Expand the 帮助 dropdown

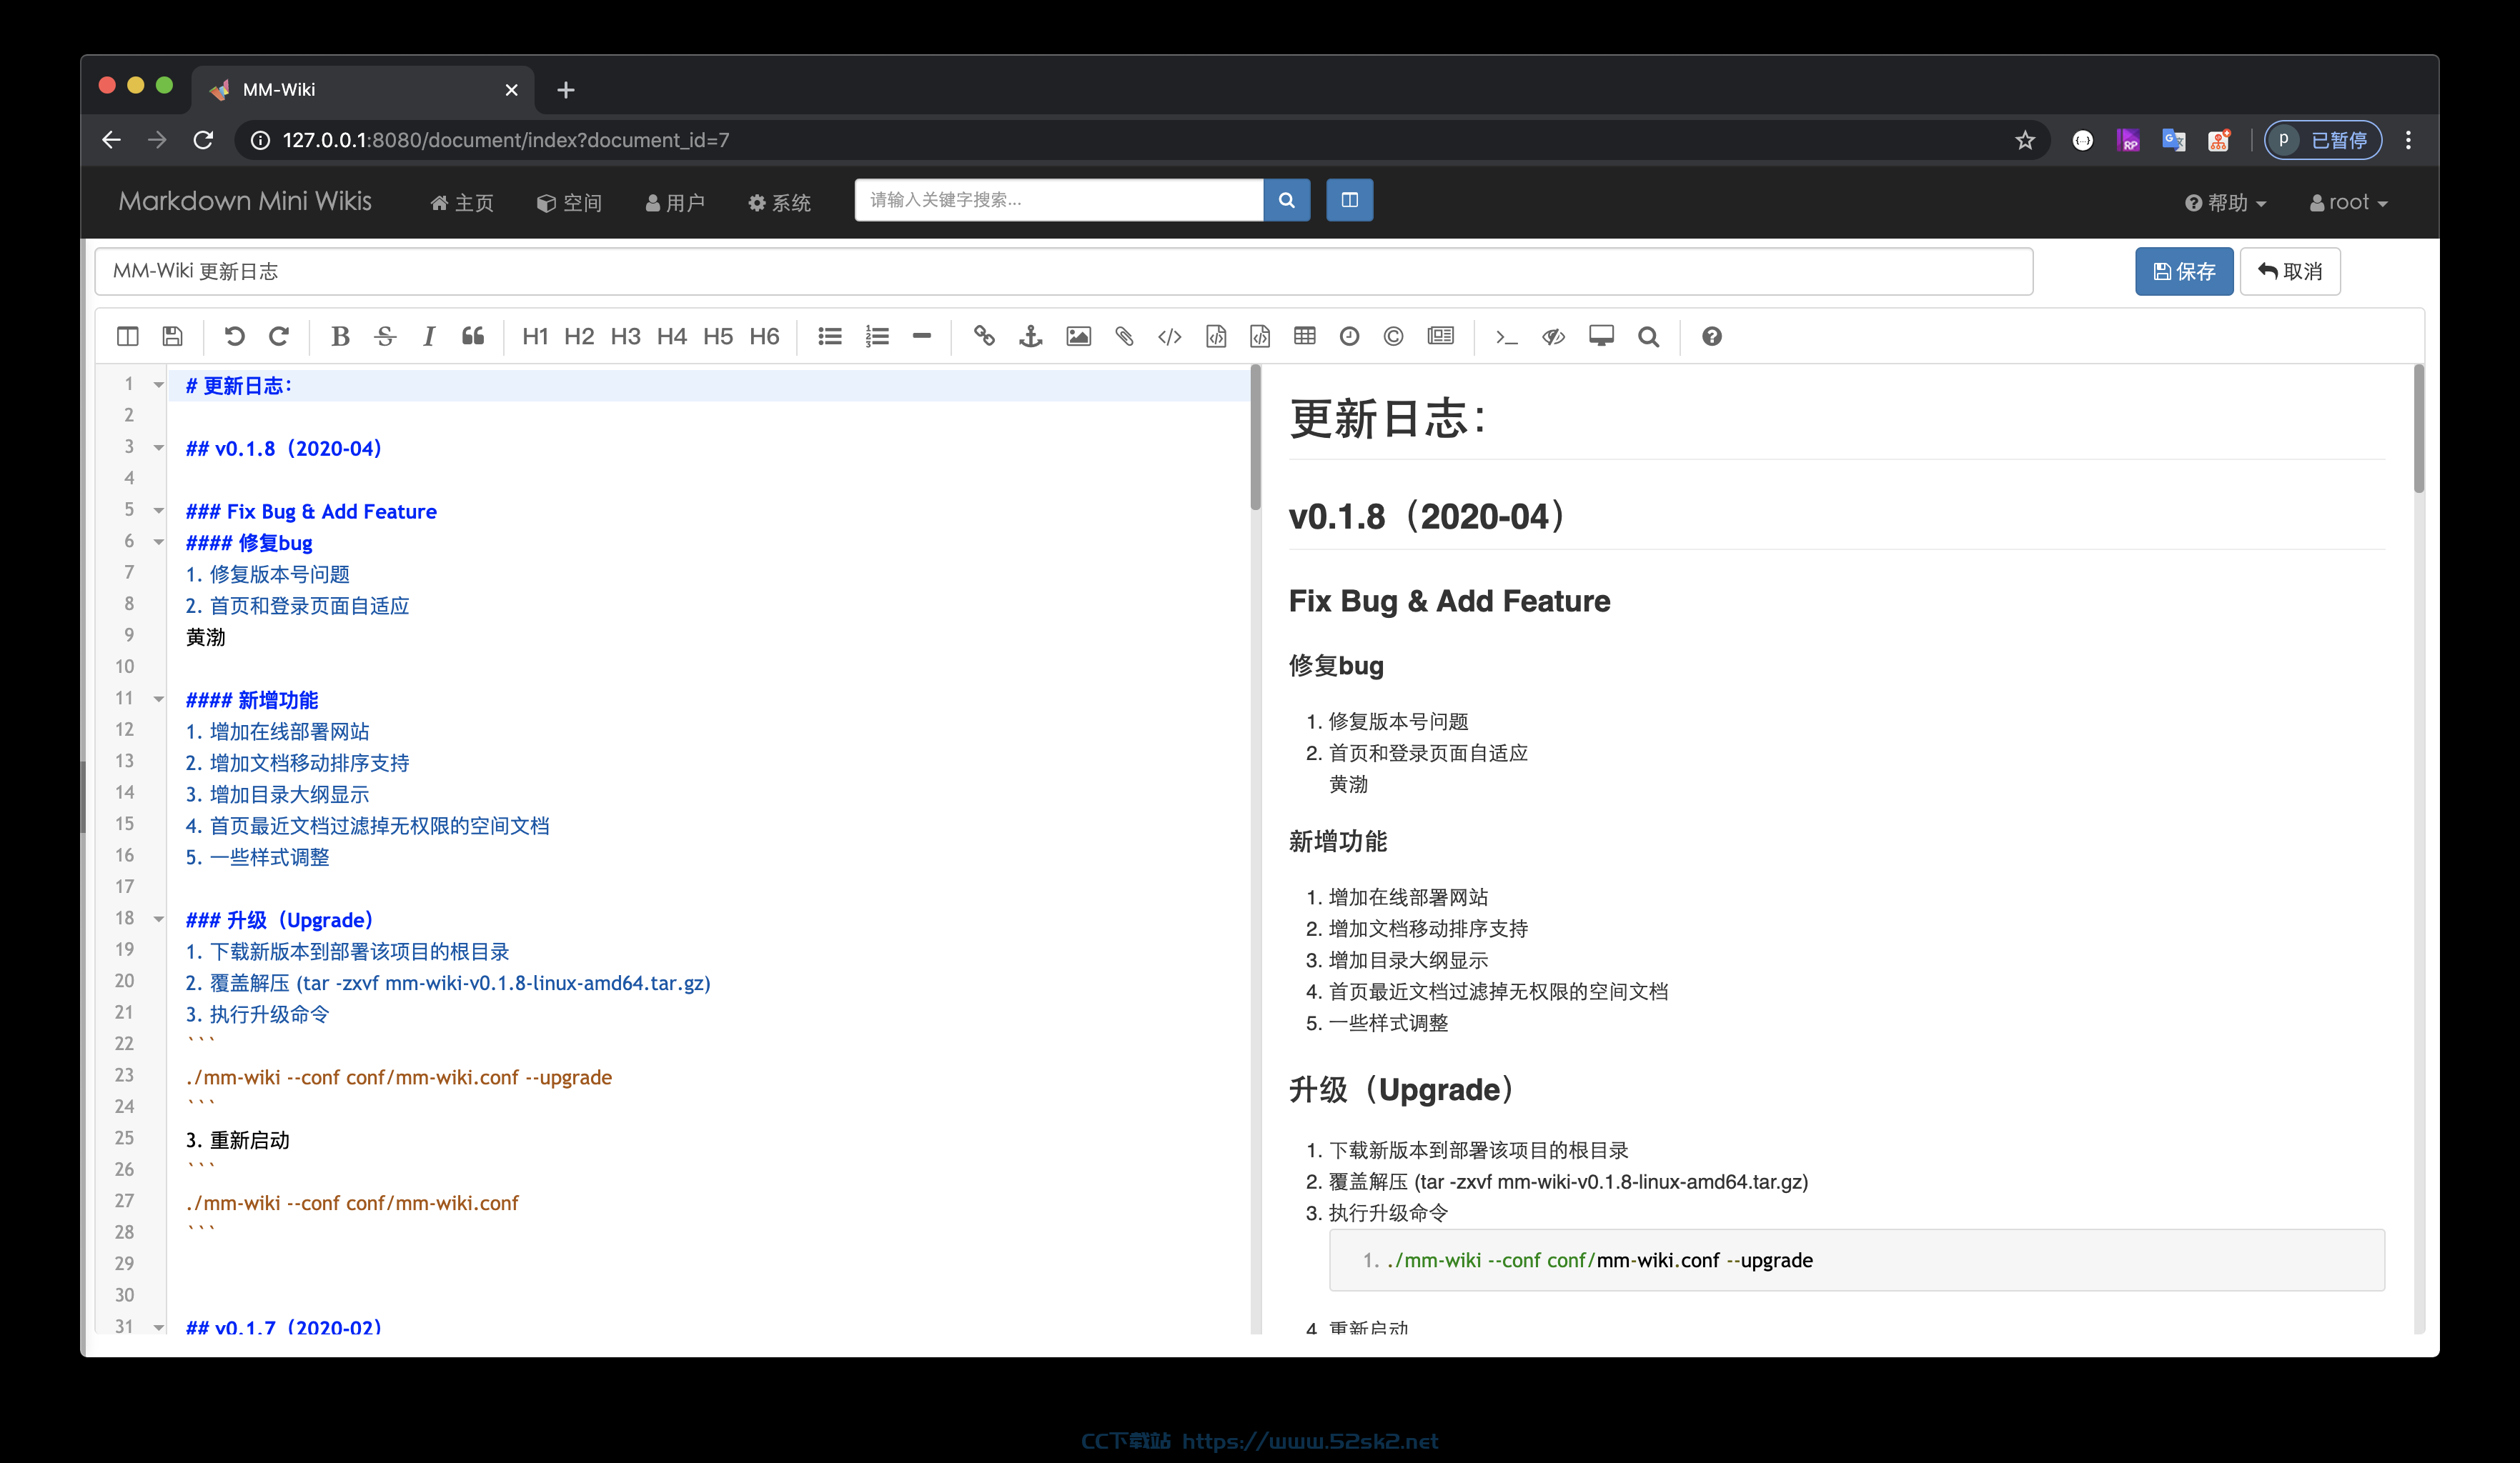pos(2225,203)
